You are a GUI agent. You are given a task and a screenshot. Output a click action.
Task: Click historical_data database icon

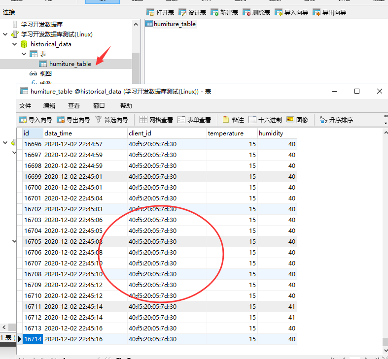point(24,44)
